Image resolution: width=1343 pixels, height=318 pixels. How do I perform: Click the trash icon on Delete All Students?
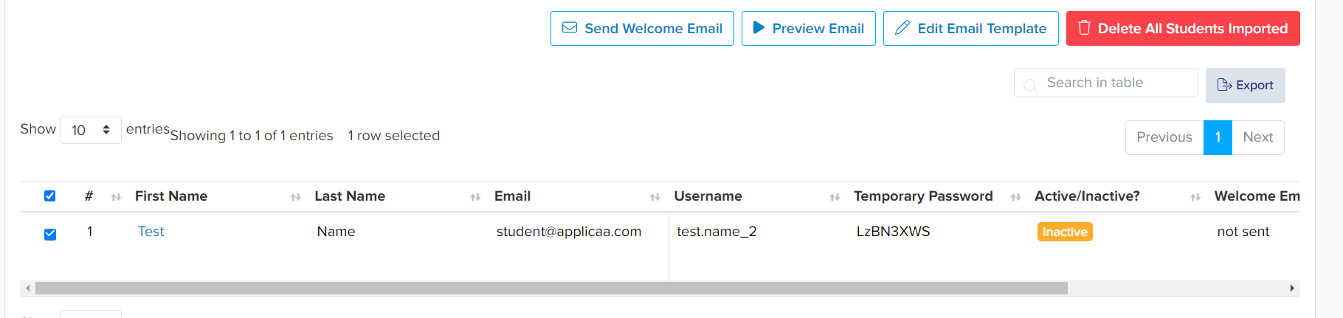1084,28
